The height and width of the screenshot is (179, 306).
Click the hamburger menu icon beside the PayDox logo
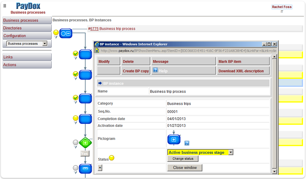[x=5, y=6]
